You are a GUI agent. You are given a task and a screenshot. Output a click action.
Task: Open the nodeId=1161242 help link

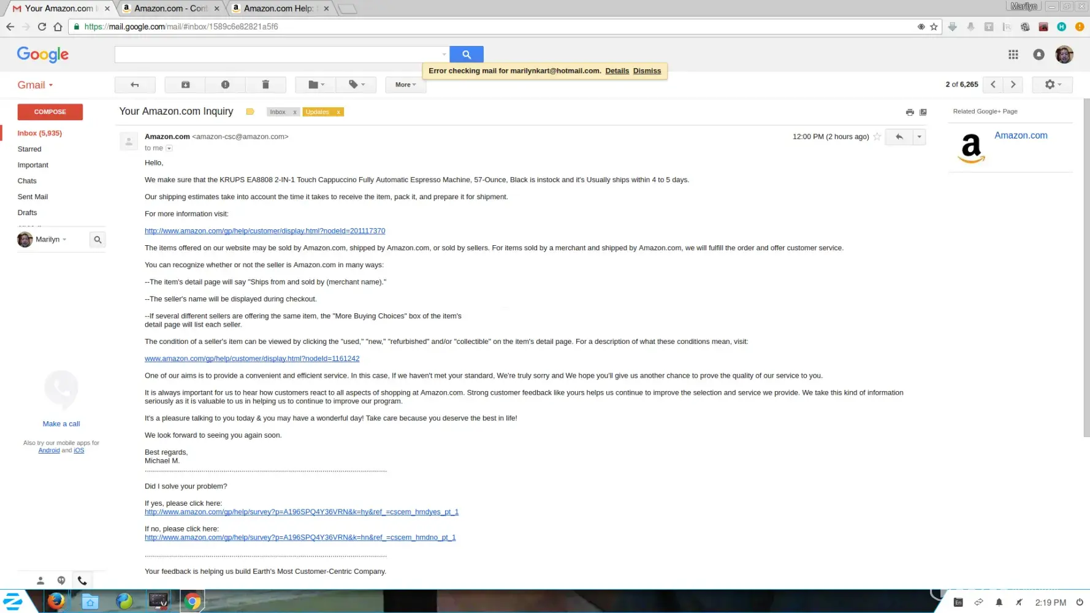(252, 359)
